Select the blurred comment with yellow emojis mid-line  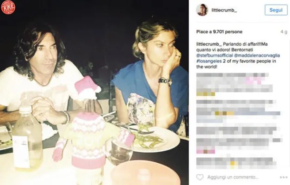point(238,111)
